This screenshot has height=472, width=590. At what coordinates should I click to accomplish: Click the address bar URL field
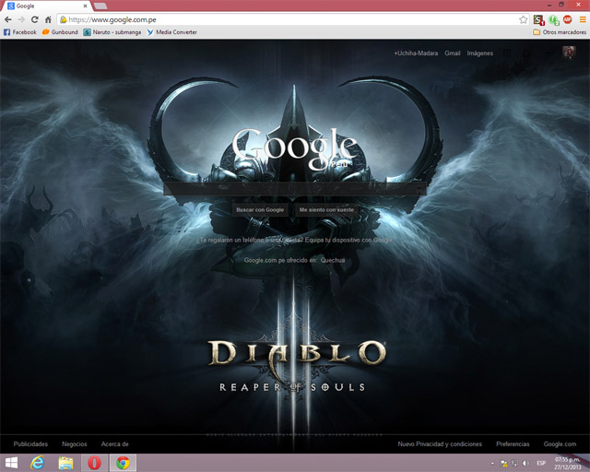[x=291, y=19]
